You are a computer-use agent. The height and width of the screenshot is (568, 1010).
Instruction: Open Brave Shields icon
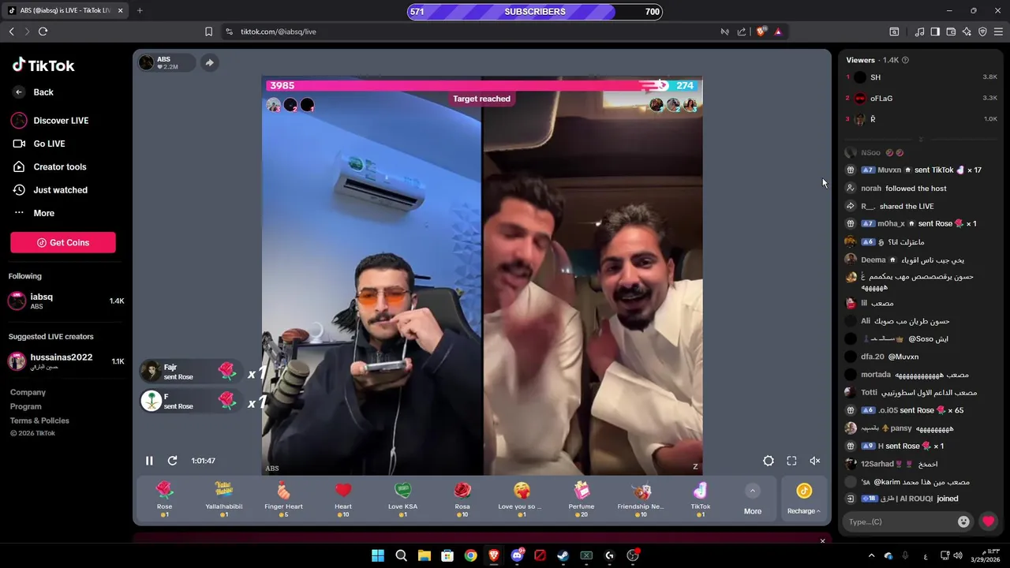(761, 32)
